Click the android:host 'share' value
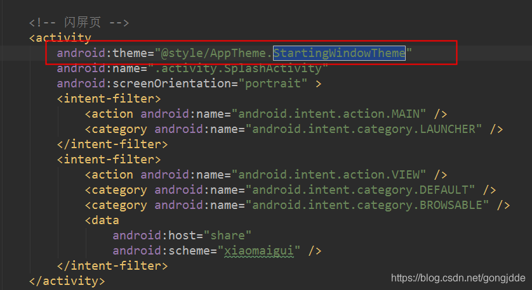532x290 pixels. (x=227, y=236)
